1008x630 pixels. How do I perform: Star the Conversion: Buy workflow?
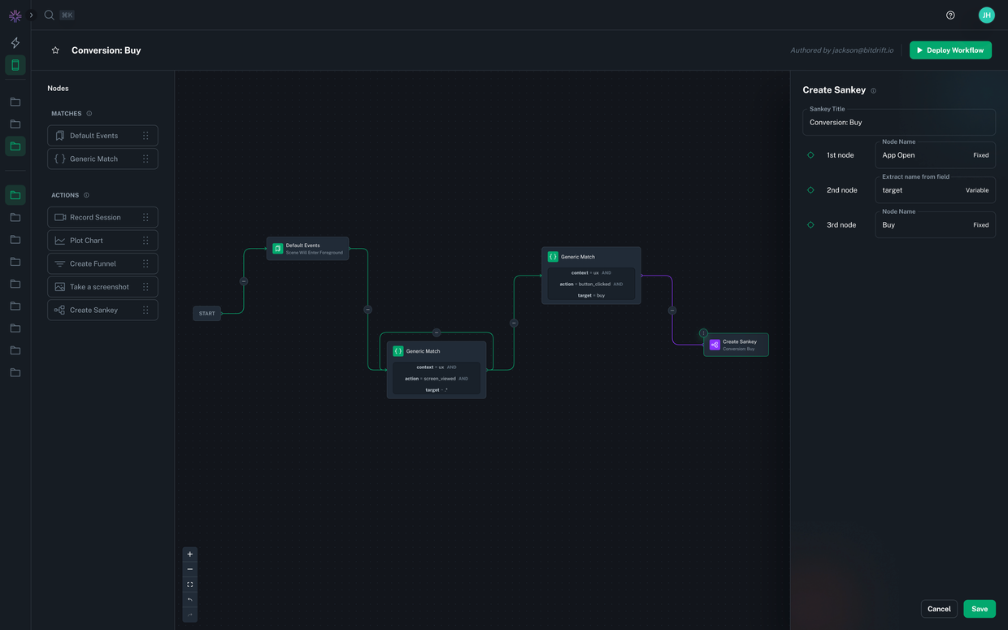(54, 50)
